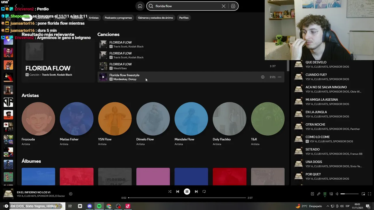Enter full screen mode icon
Viewport: 374px width, 210px height.
click(369, 194)
